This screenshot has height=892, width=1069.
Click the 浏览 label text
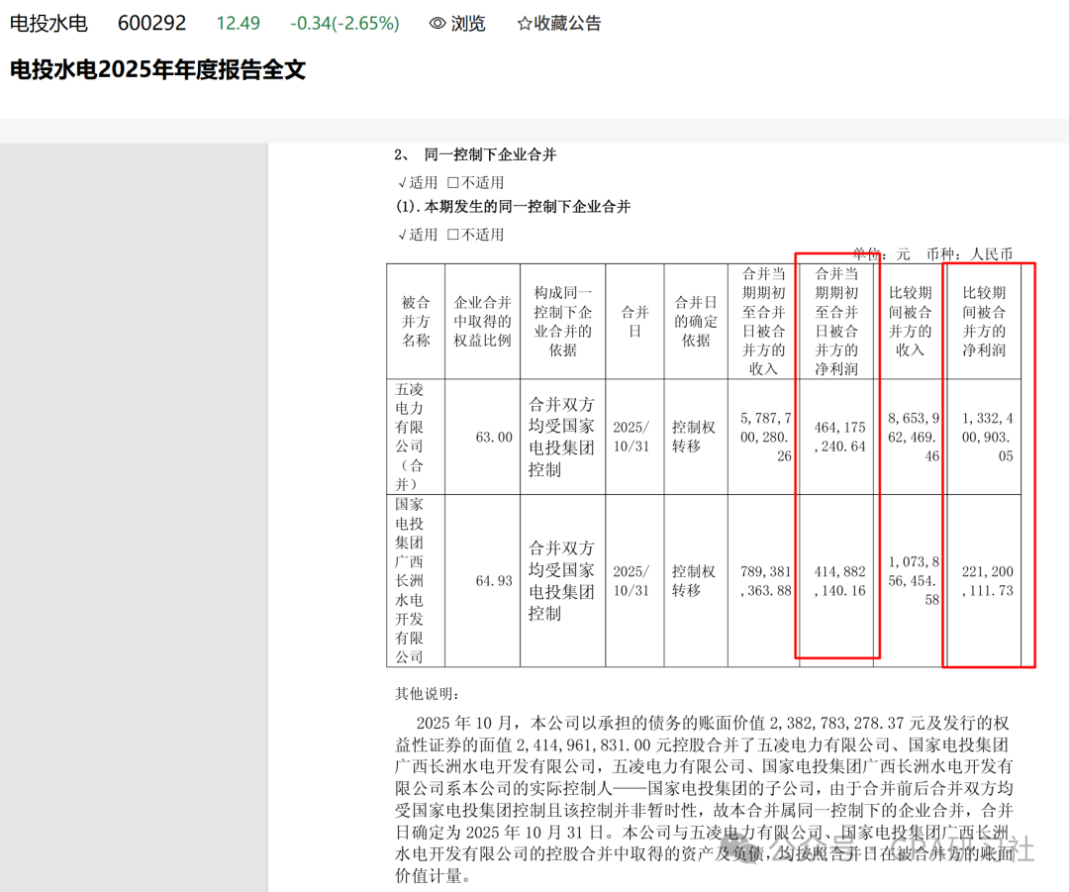(x=467, y=24)
